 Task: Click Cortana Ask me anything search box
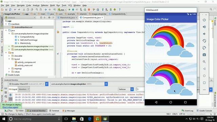pos(35,119)
